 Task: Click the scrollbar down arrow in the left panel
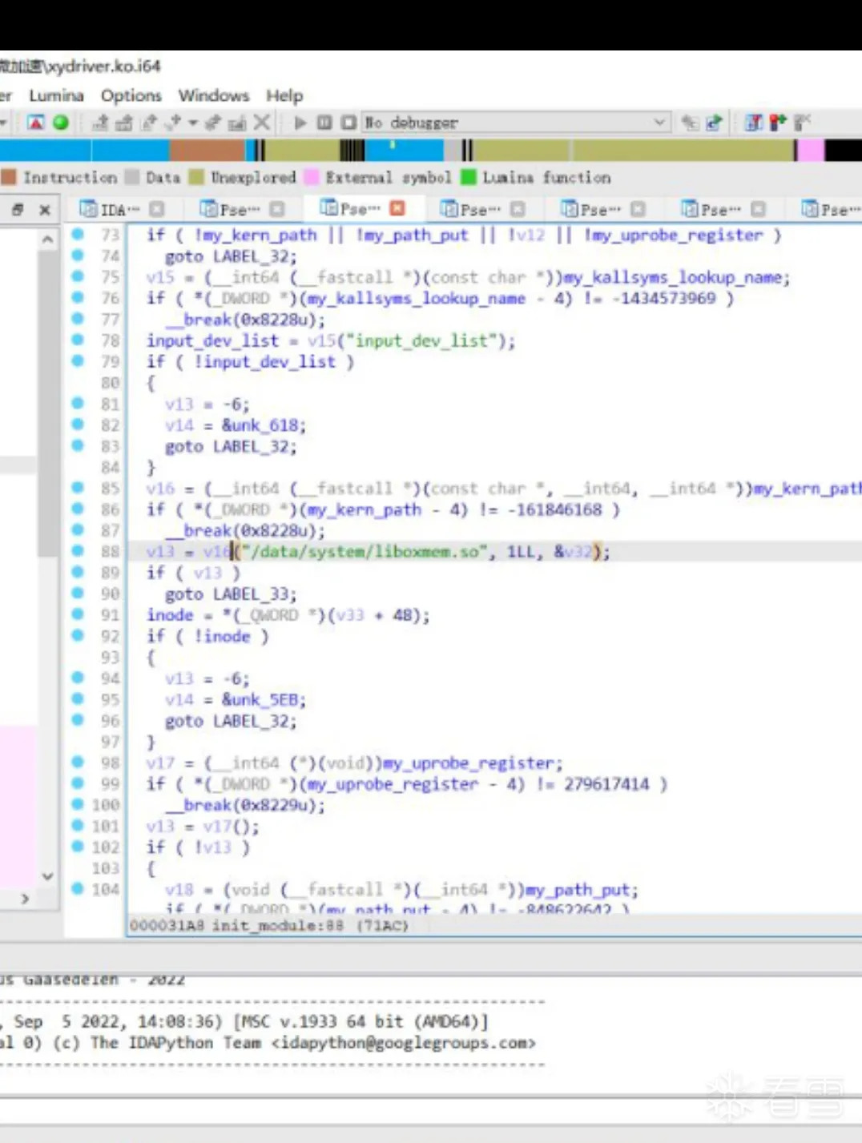[x=48, y=876]
